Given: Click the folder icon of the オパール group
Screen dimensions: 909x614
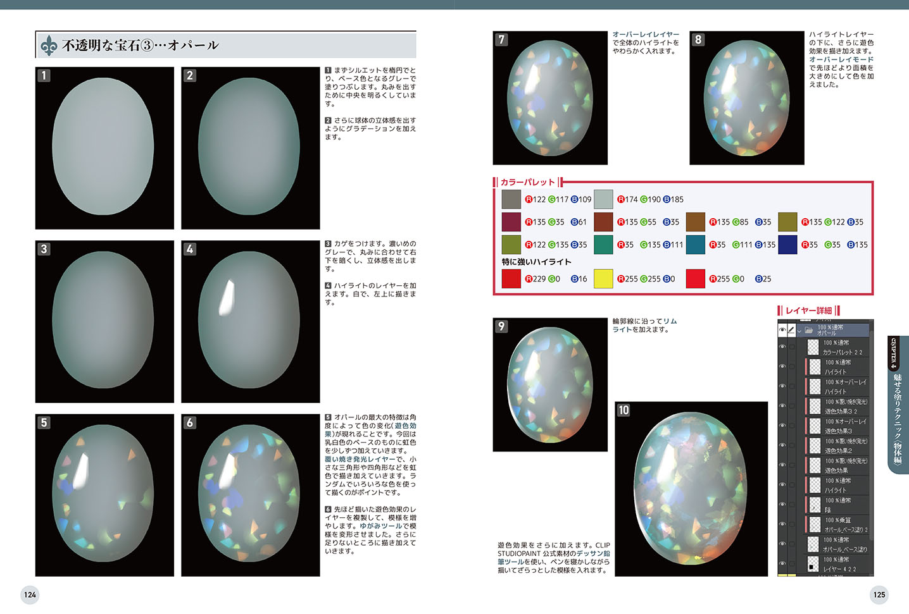Looking at the screenshot, I should pyautogui.click(x=808, y=330).
